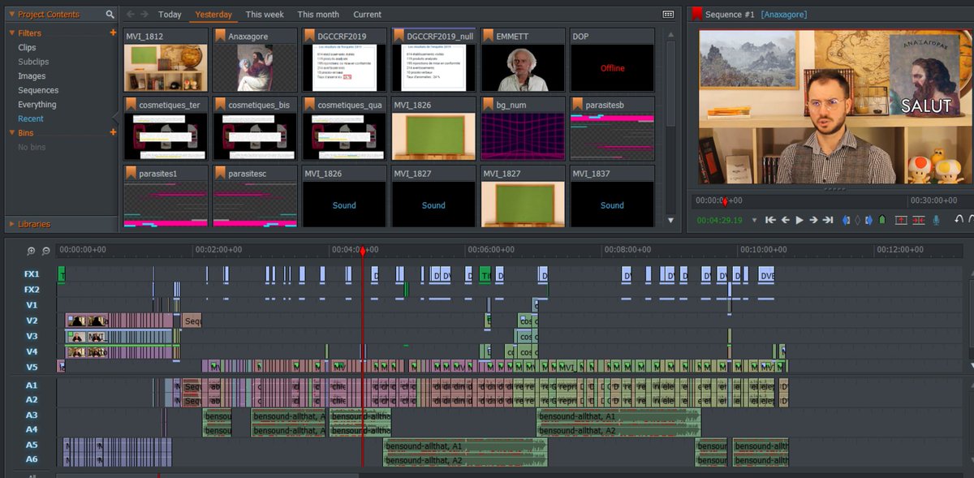Collapse the Filters section
The image size is (974, 478).
pyautogui.click(x=11, y=32)
